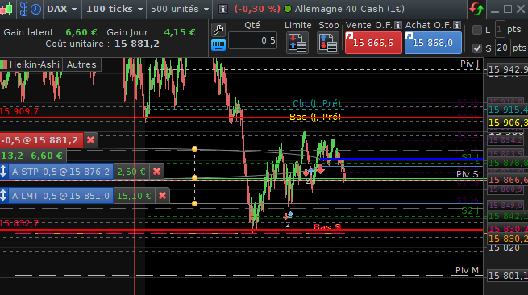The width and height of the screenshot is (528, 295).
Task: Click the green 15 878,8 axis label
Action: 508,163
